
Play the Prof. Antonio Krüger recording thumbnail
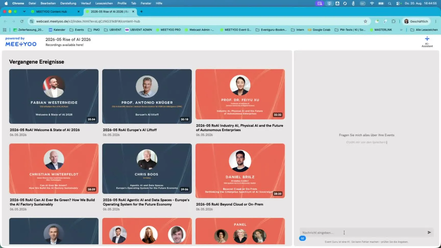click(147, 96)
